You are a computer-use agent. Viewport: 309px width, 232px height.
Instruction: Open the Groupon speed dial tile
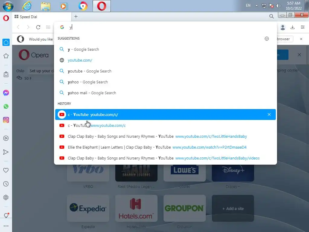[185, 208]
